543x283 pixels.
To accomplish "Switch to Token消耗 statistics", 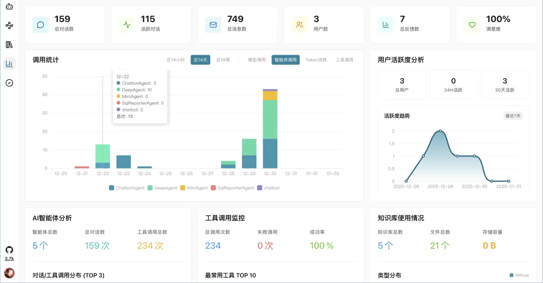I will [316, 60].
